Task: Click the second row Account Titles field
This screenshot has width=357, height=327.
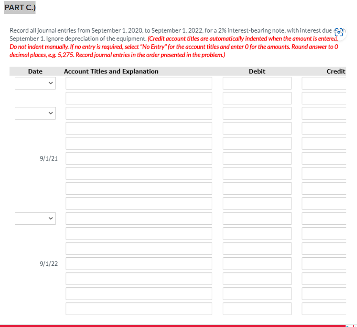Action: [139, 98]
